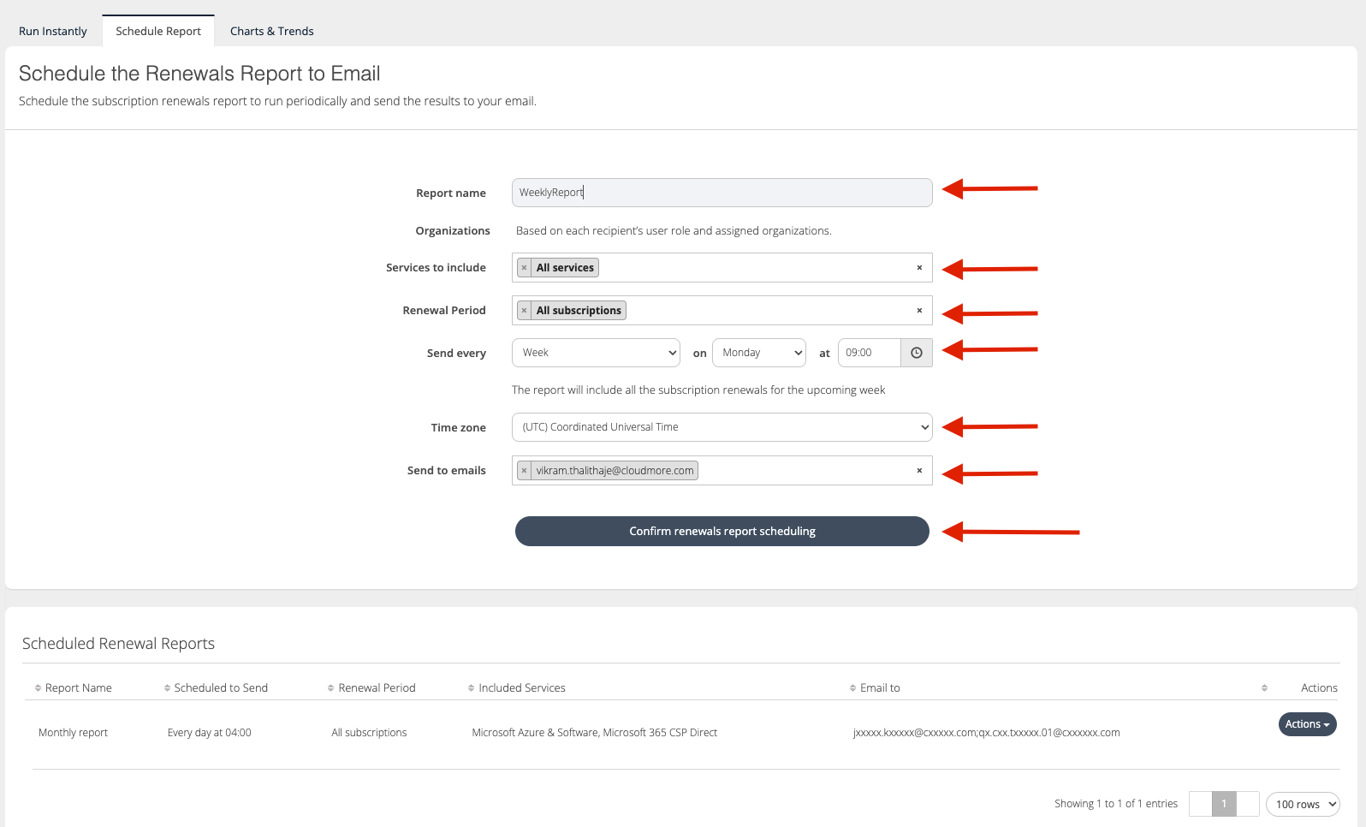Switch to Charts & Trends tab

coord(271,31)
